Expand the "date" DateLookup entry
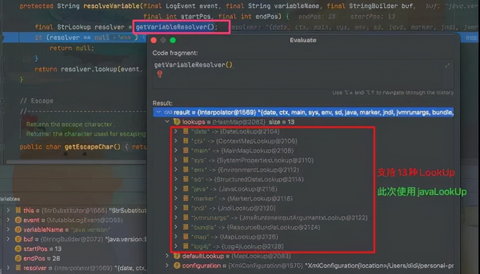The width and height of the screenshot is (480, 274). click(x=176, y=131)
